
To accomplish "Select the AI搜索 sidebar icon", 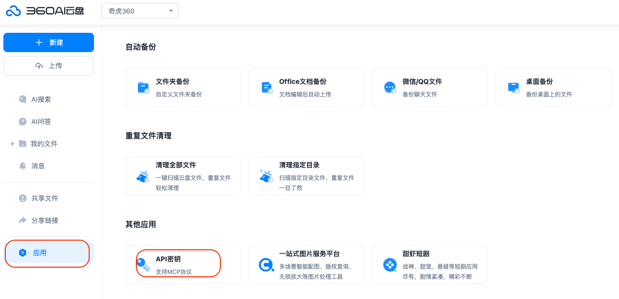I will click(x=23, y=99).
